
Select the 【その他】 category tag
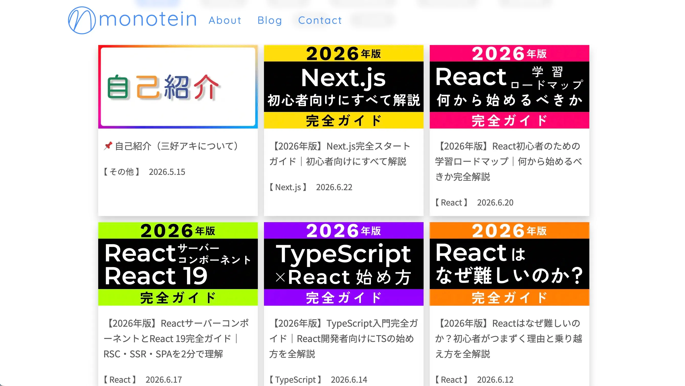point(122,172)
